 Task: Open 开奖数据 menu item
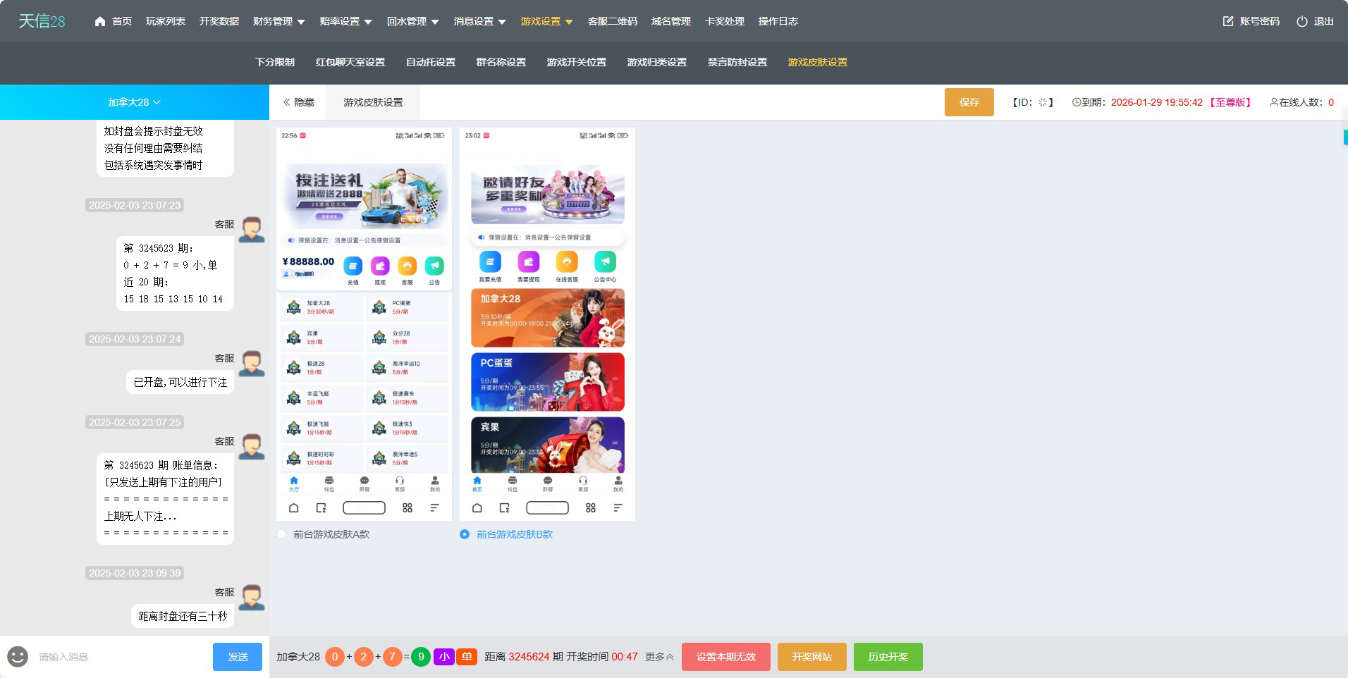pyautogui.click(x=219, y=21)
